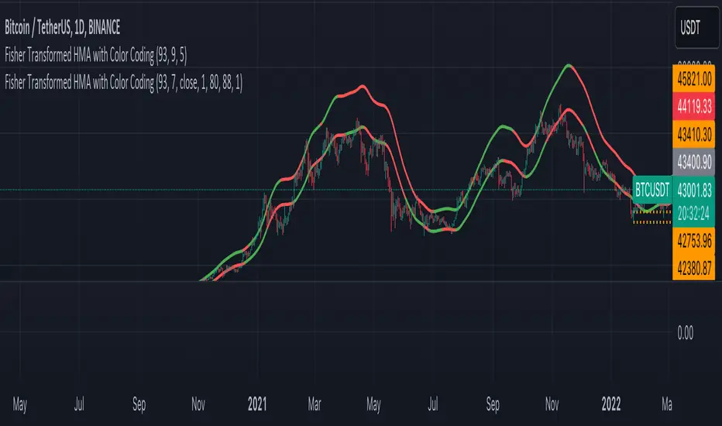Click the Bitcoin / TetherUS symbol title
This screenshot has width=722, height=426.
tap(63, 28)
